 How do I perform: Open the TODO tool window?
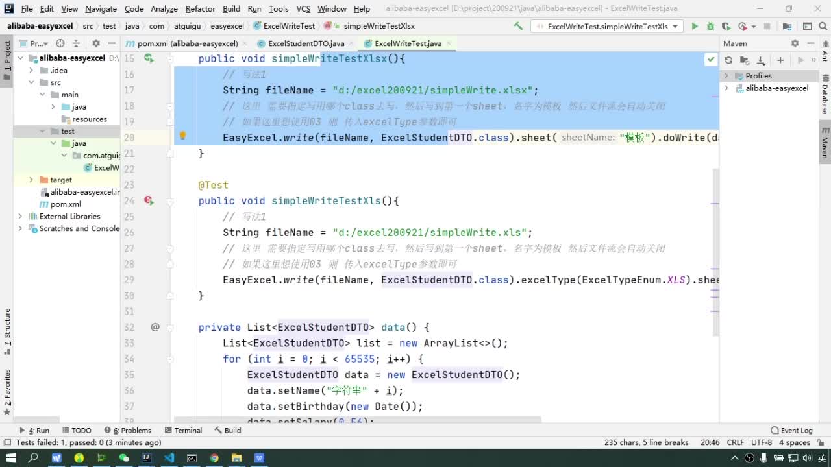pos(77,430)
